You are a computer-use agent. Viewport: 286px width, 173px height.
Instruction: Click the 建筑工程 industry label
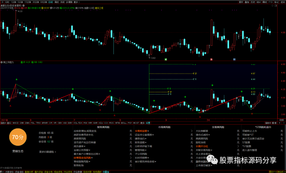99,8
